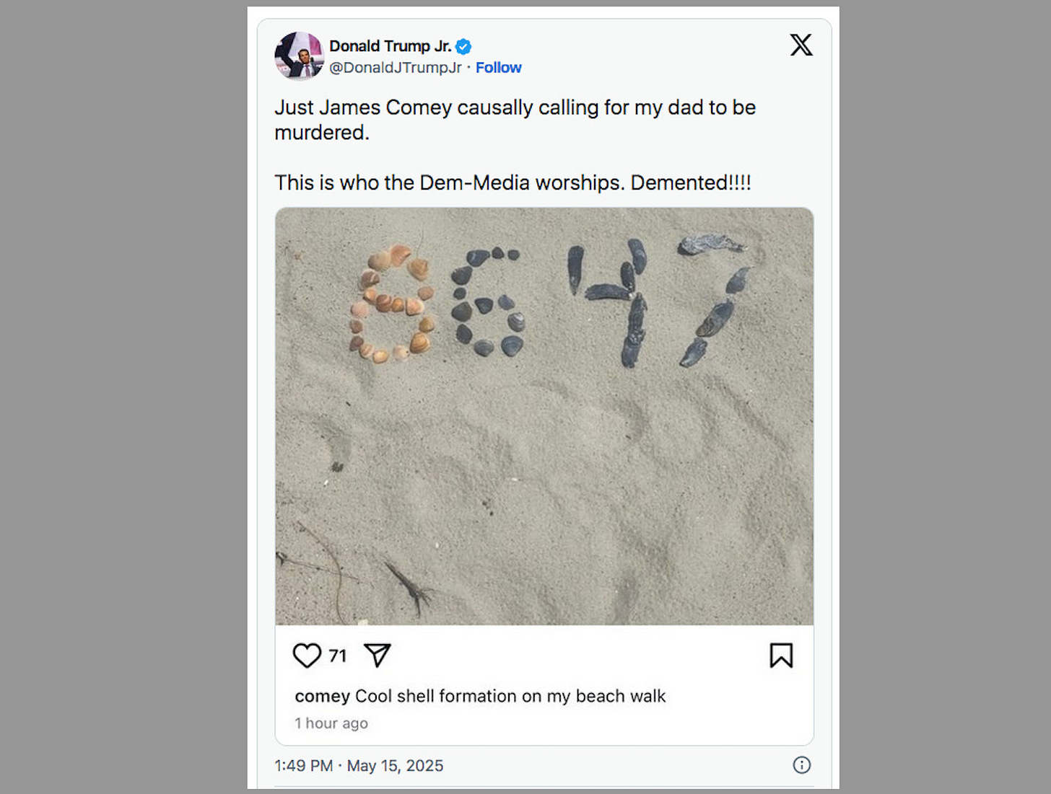Click the orange shells forming the 8
This screenshot has height=794, width=1051.
coord(392,303)
